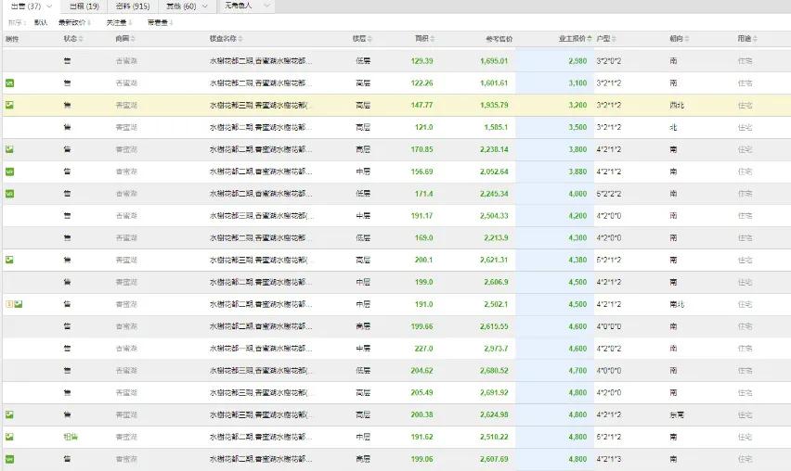Sort listings by 关注量
Screen dimensions: 791x471
coord(119,22)
